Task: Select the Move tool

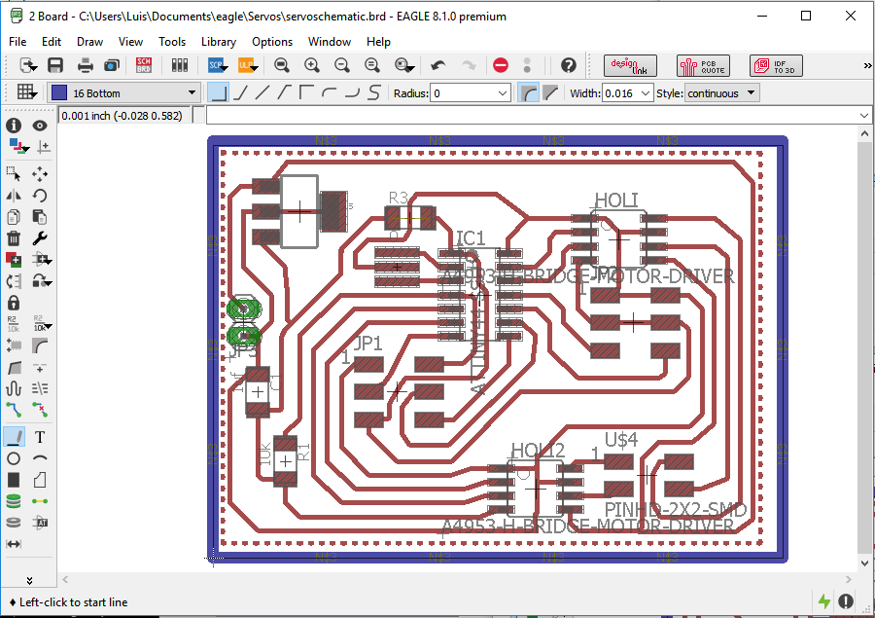Action: [40, 174]
